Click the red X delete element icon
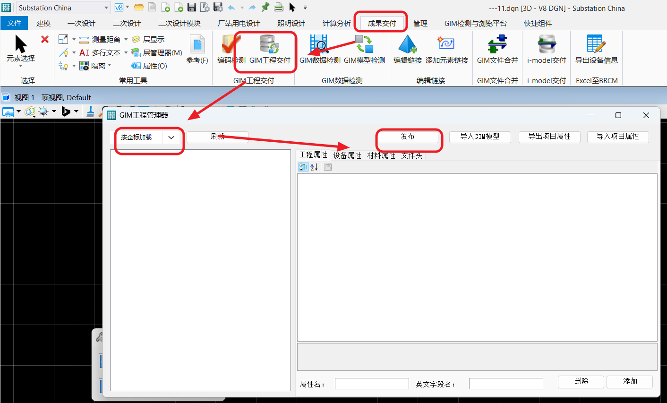This screenshot has height=403, width=667. [45, 39]
